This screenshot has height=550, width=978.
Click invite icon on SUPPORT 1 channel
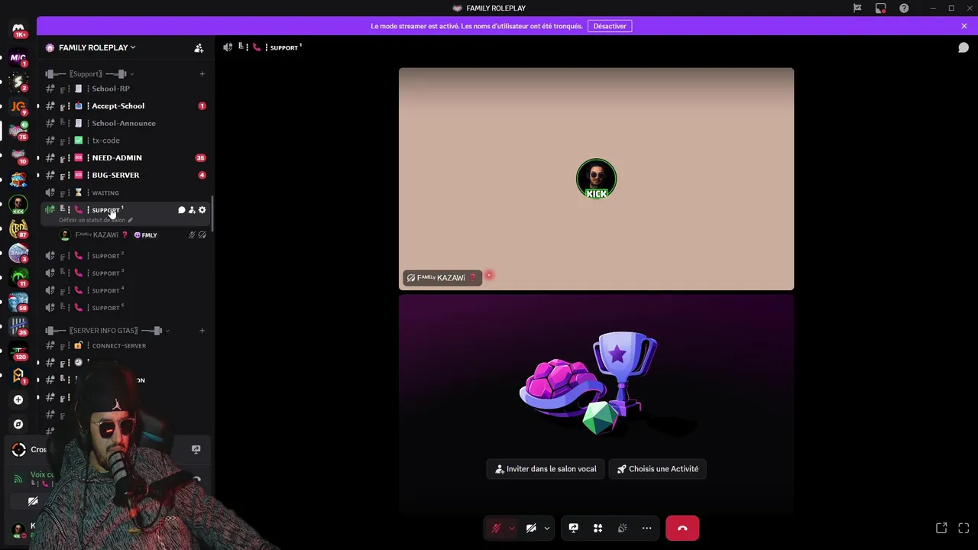click(192, 210)
